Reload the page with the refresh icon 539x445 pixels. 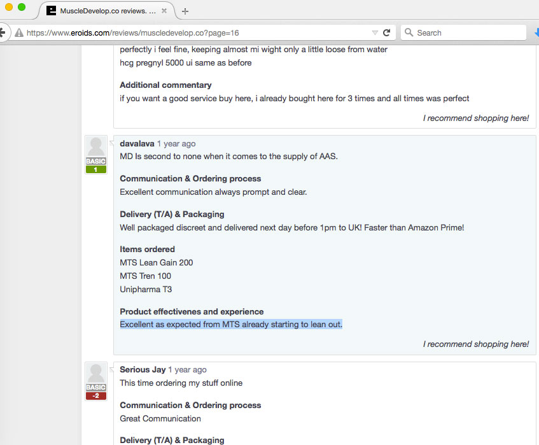point(387,32)
